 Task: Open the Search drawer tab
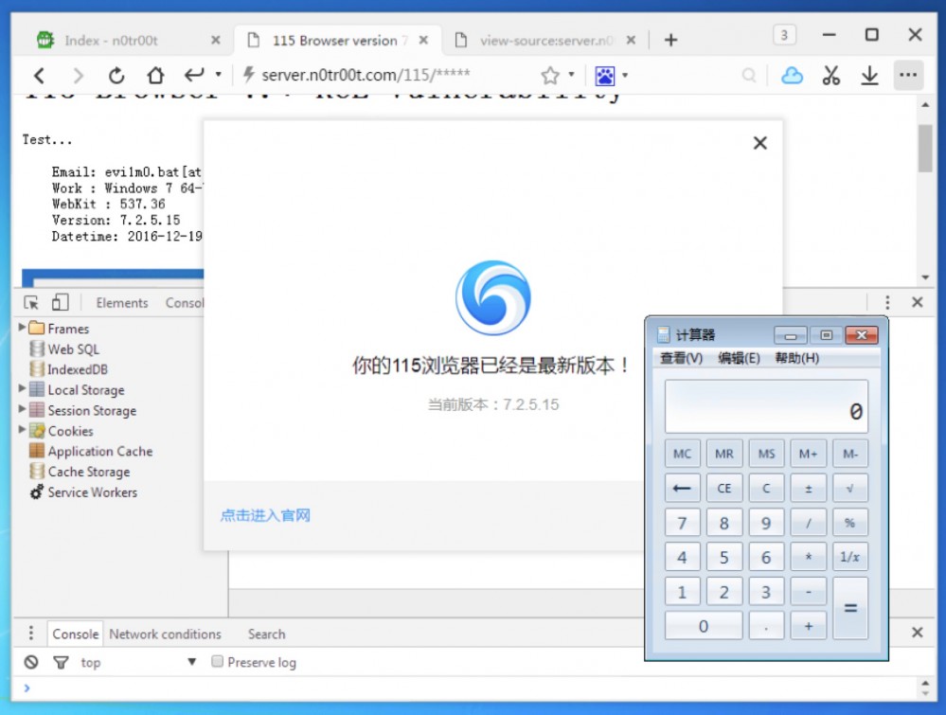click(x=266, y=635)
